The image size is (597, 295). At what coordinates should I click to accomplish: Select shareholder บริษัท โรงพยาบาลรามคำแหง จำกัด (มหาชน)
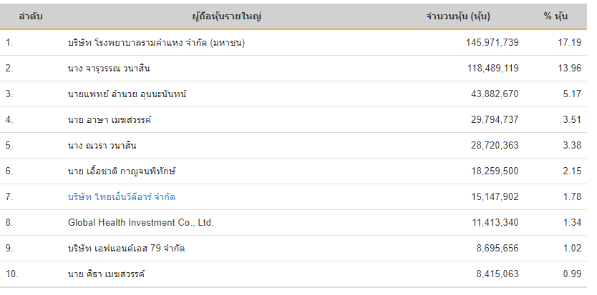point(157,43)
